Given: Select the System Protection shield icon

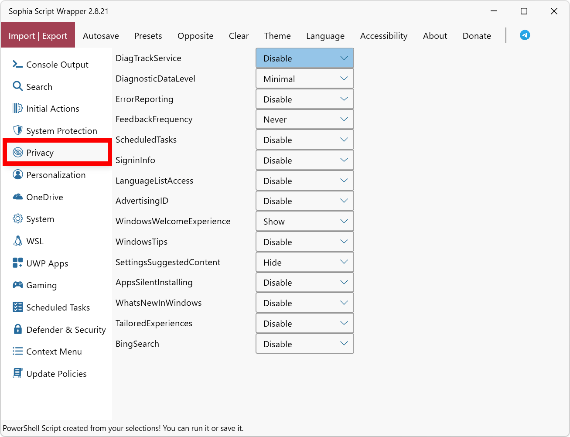Looking at the screenshot, I should [x=17, y=130].
